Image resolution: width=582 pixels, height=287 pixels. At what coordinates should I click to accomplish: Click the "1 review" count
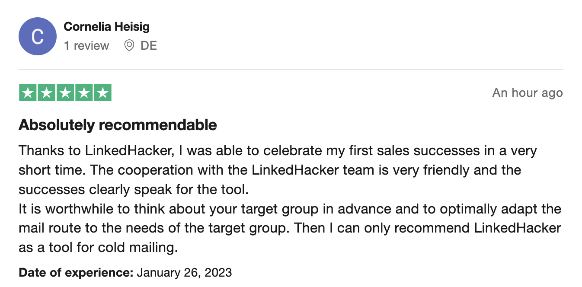[x=86, y=45]
